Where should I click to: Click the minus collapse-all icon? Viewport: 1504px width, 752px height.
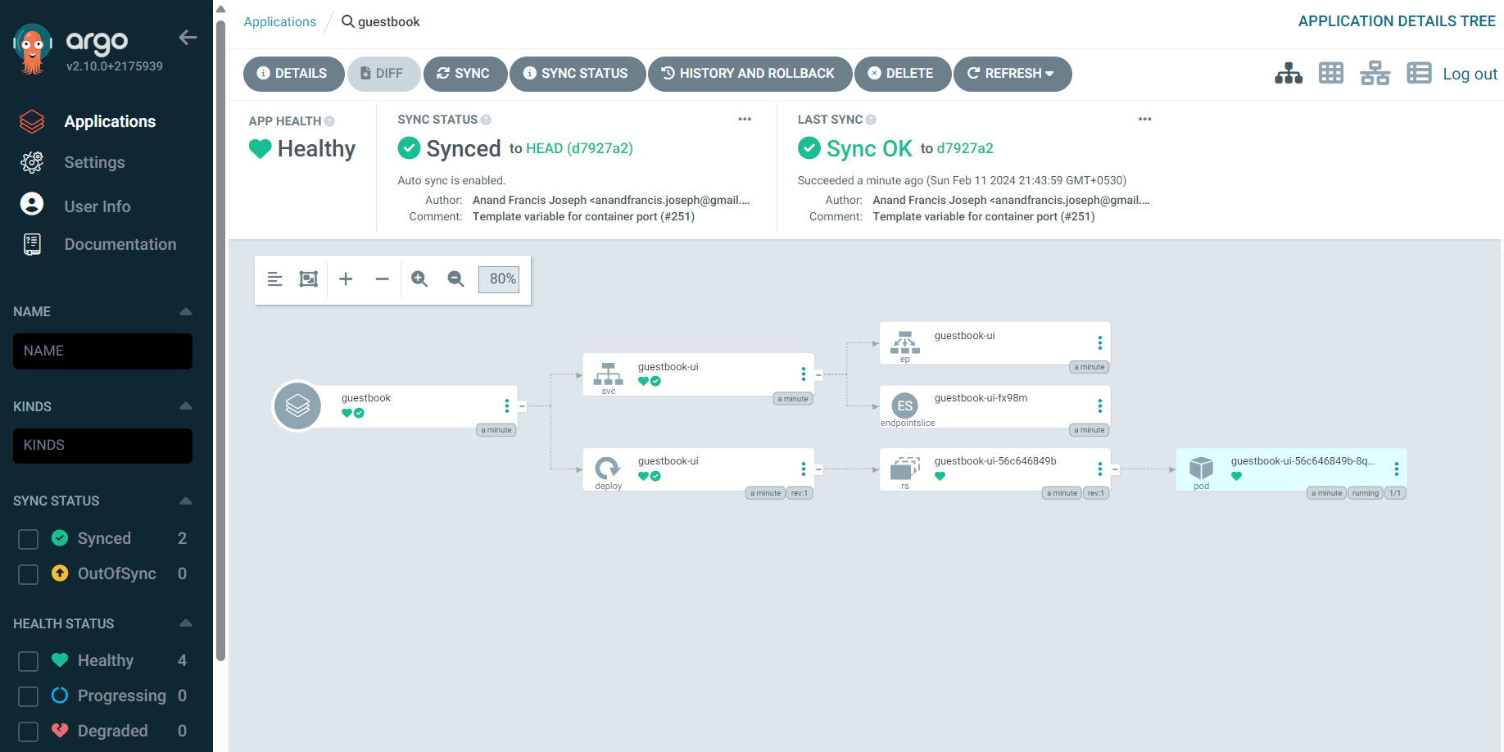click(382, 279)
